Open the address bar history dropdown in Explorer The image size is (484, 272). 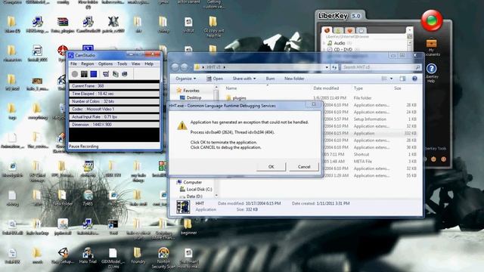(x=327, y=67)
